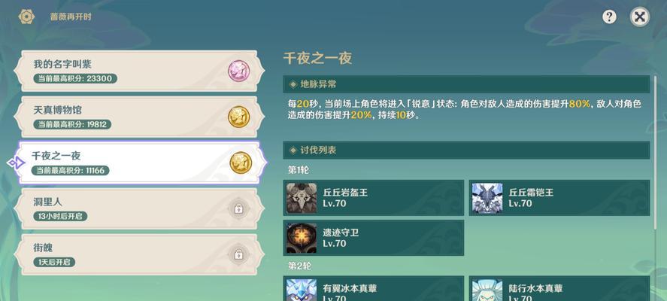Viewport: 667px width, 301px height.
Task: Select the 千夜之一夜 challenge stage
Action: click(139, 163)
